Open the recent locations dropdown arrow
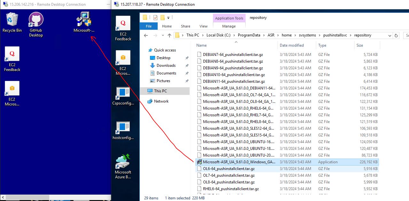The width and height of the screenshot is (409, 201). pyautogui.click(x=163, y=35)
